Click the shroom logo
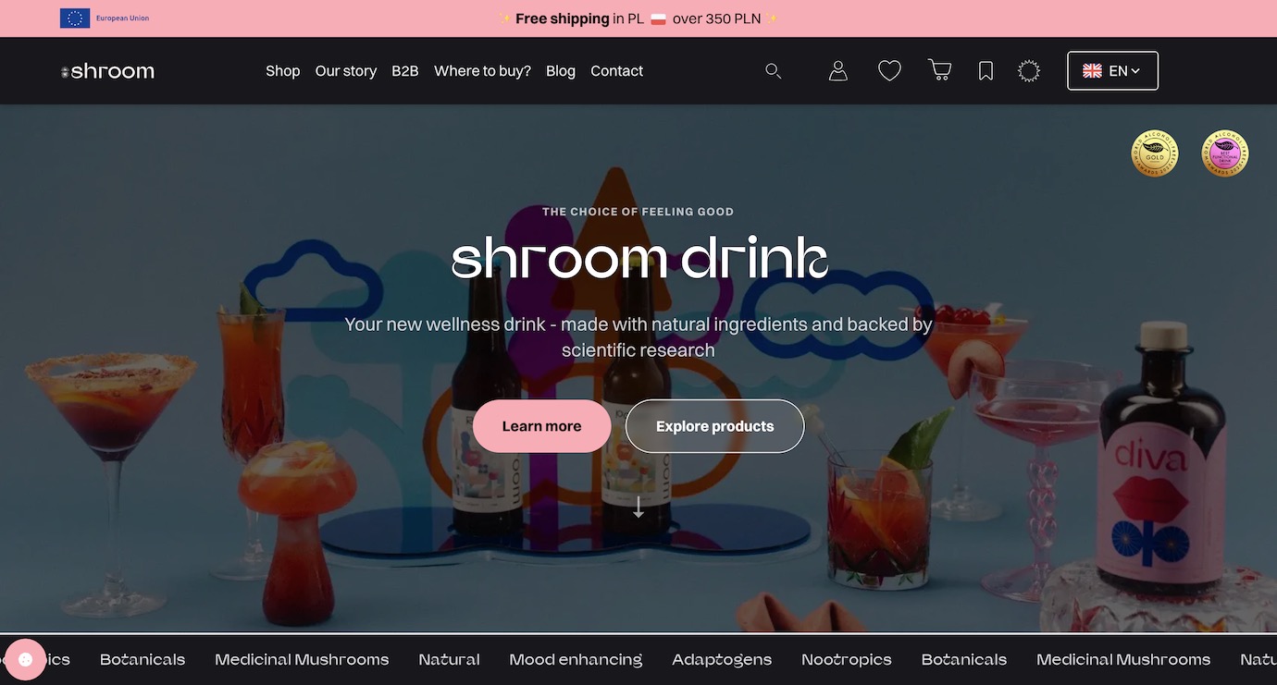 click(x=107, y=70)
